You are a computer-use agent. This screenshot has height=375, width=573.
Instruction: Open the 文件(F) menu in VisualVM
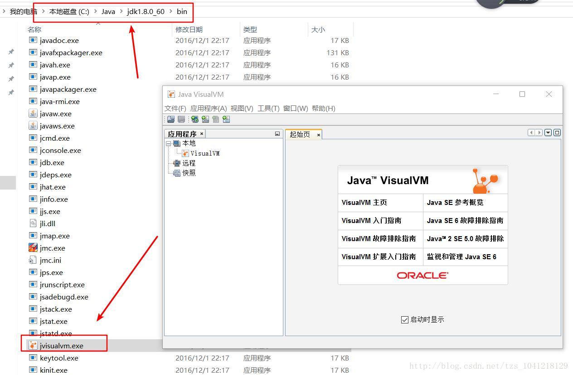[175, 109]
